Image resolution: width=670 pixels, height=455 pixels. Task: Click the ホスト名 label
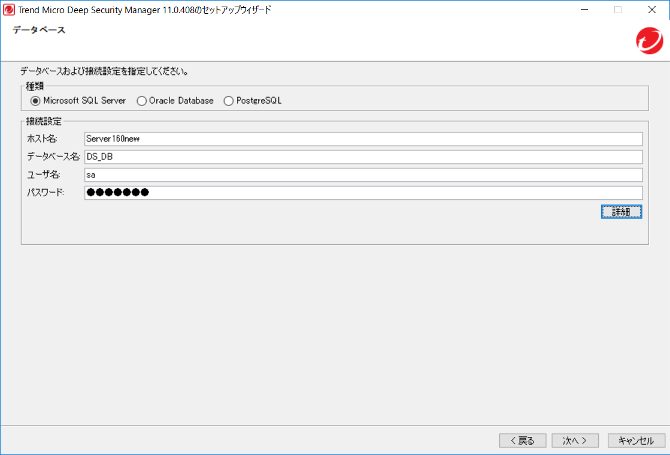click(x=42, y=139)
